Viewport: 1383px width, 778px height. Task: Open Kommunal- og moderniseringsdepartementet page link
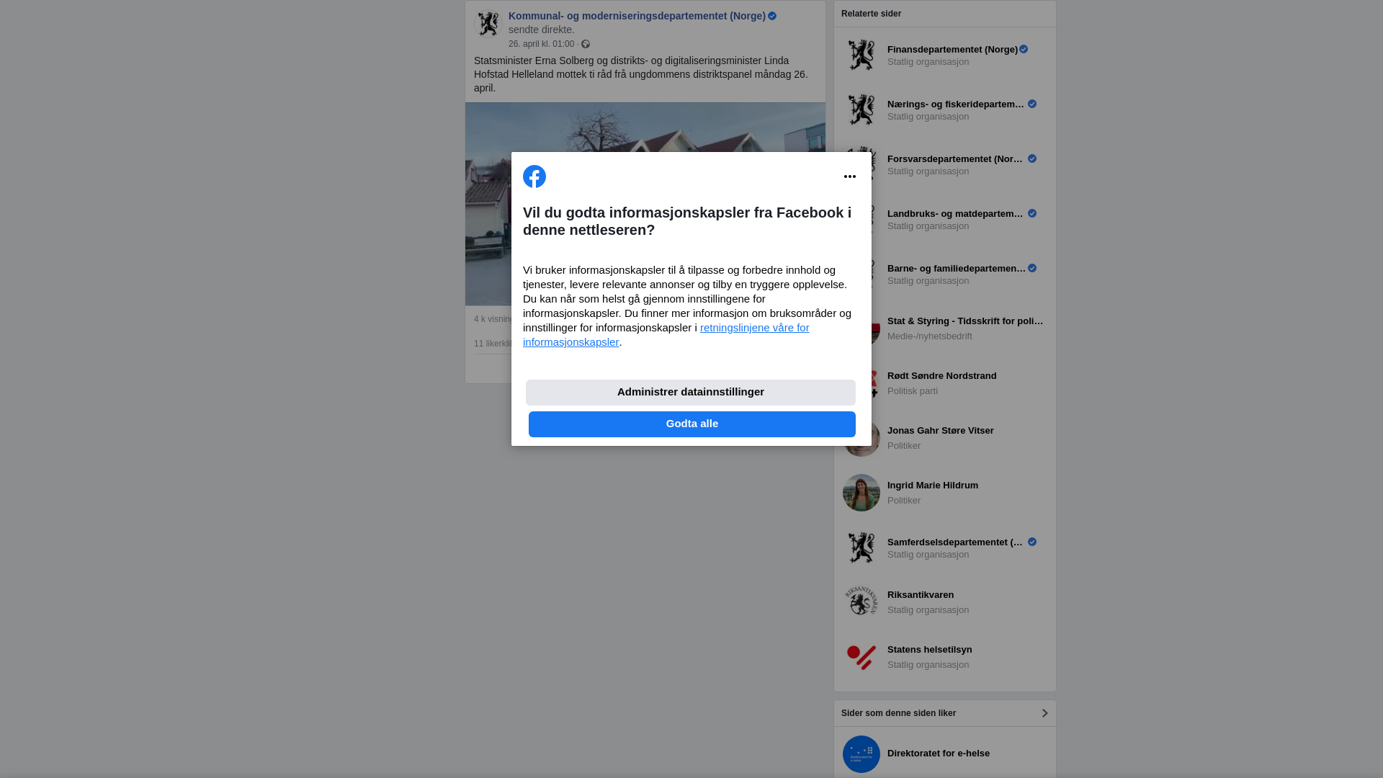pos(637,16)
